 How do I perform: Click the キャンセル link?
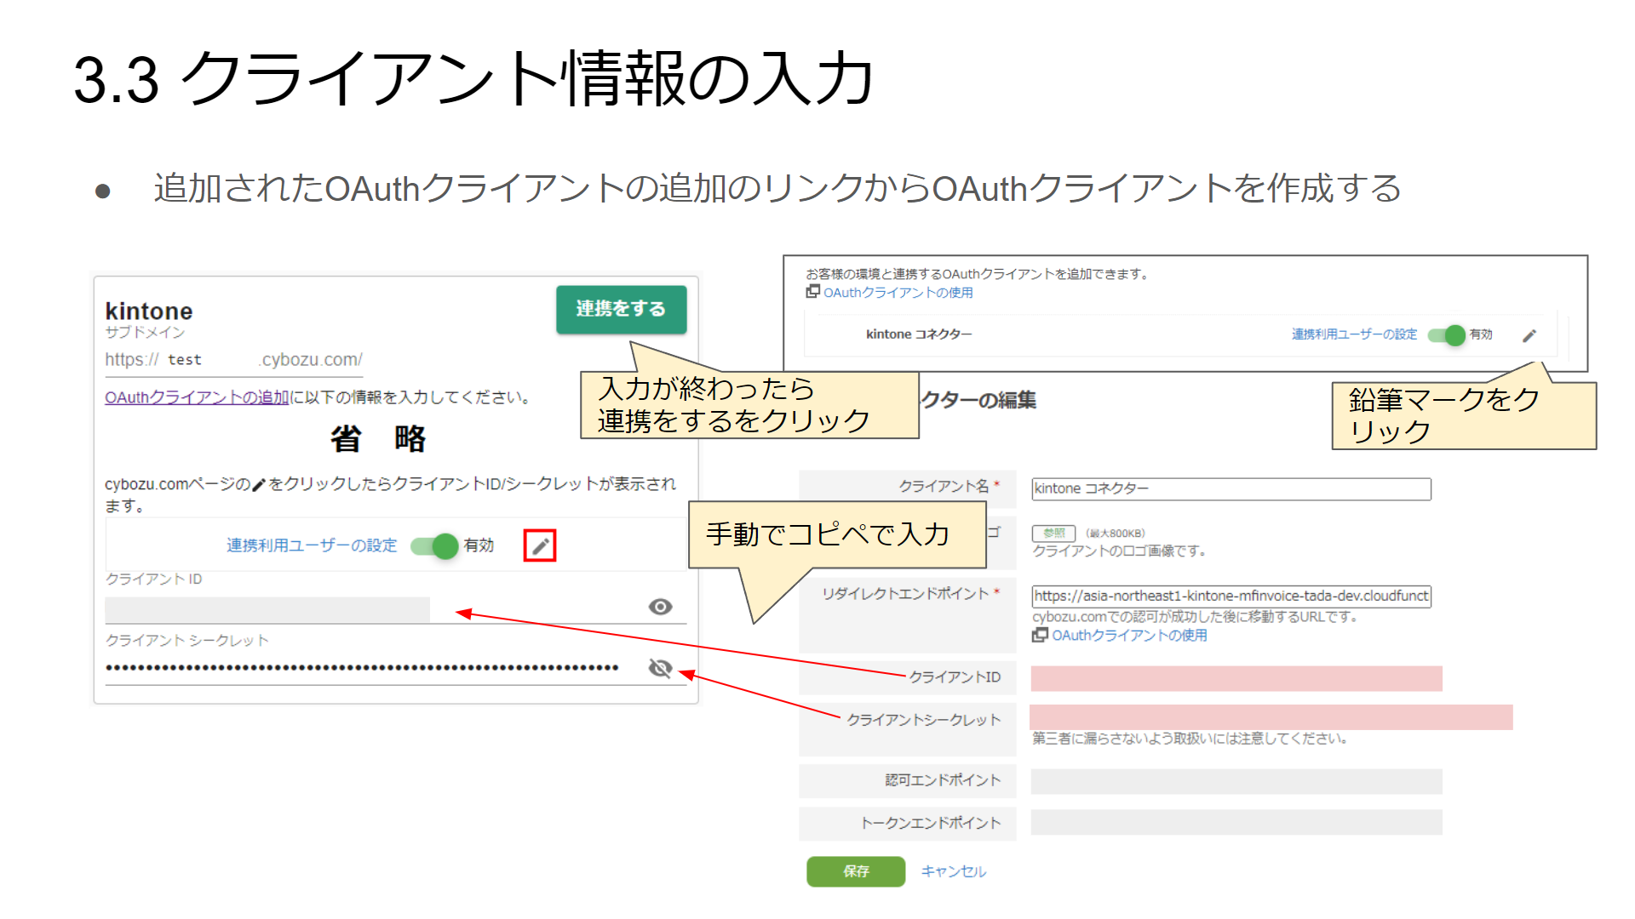click(x=954, y=871)
